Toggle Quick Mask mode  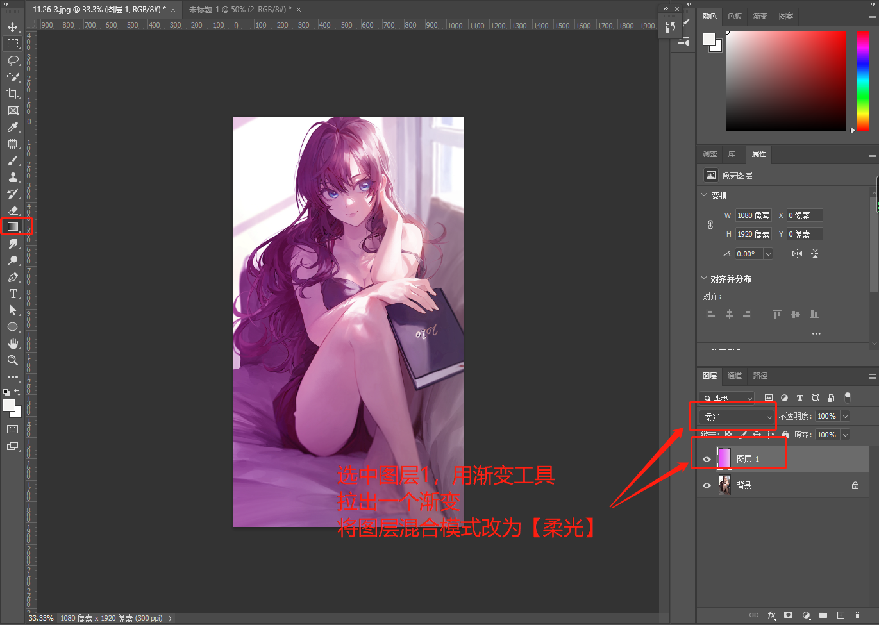coord(13,429)
